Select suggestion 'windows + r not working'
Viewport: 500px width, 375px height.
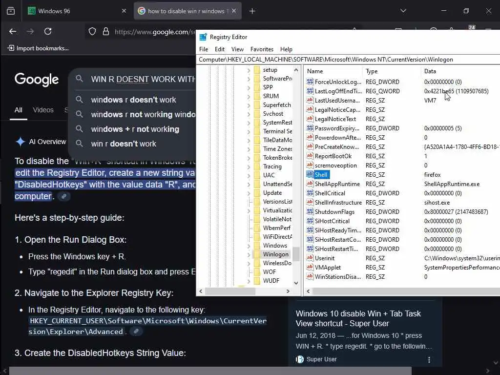tap(135, 129)
